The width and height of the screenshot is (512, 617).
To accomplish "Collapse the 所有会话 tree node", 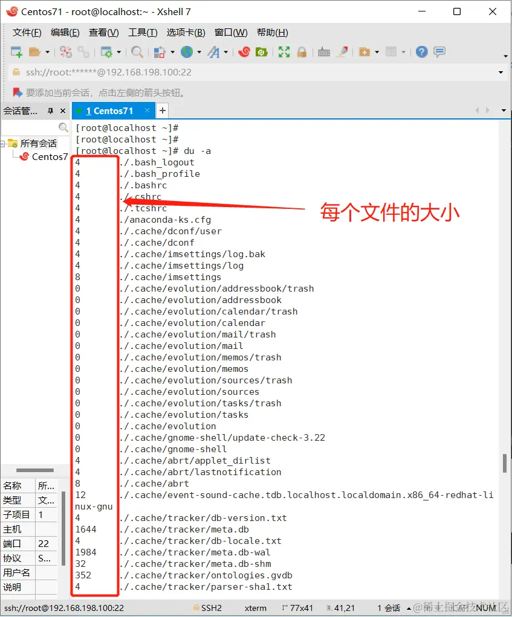I will tap(3, 144).
